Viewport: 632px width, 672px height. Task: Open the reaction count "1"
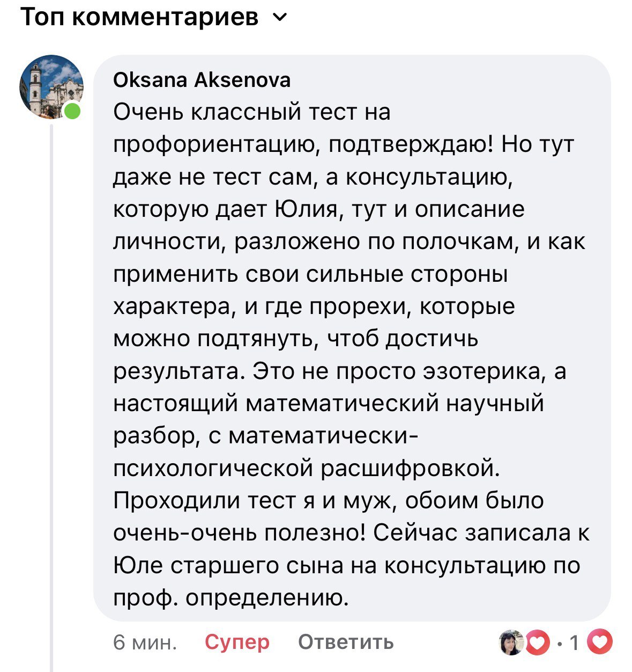pyautogui.click(x=574, y=642)
